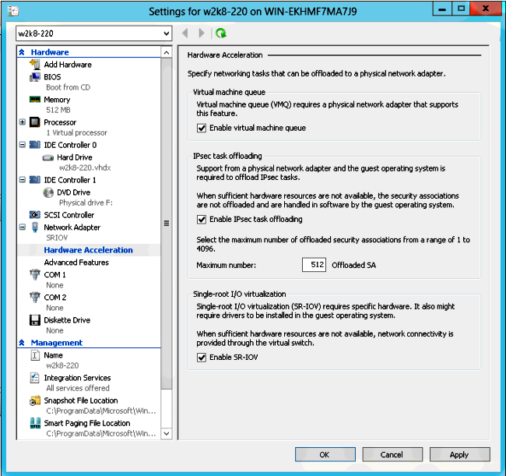506x476 pixels.
Task: Click the 'w2k8-220.vhdx' hard drive text
Action: (85, 167)
